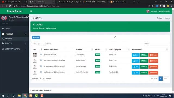Sort by Estado column
The image size is (174, 98).
101,50
